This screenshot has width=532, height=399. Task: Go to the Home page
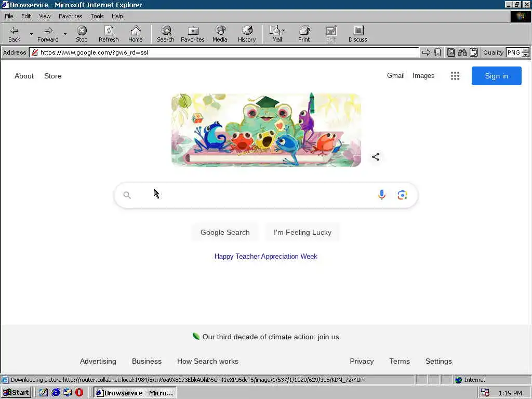tap(136, 34)
